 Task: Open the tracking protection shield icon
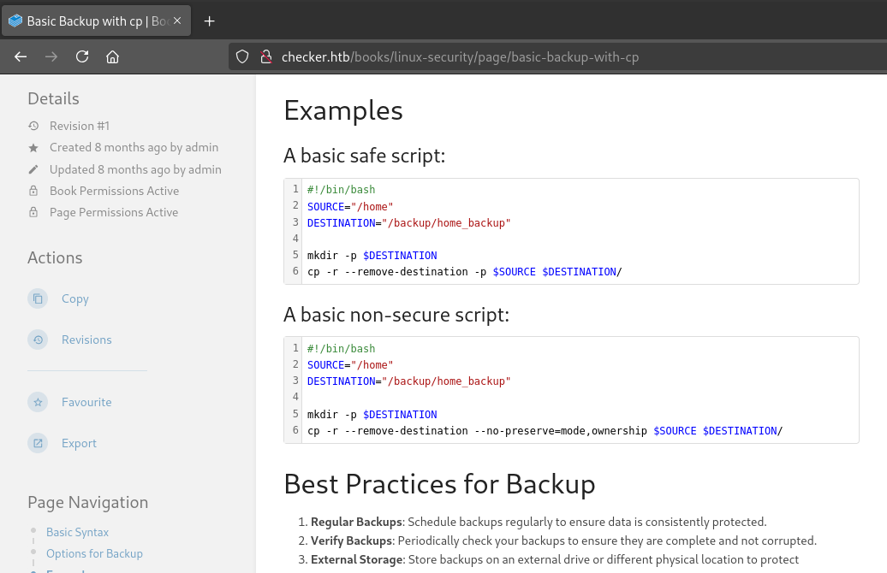tap(242, 56)
